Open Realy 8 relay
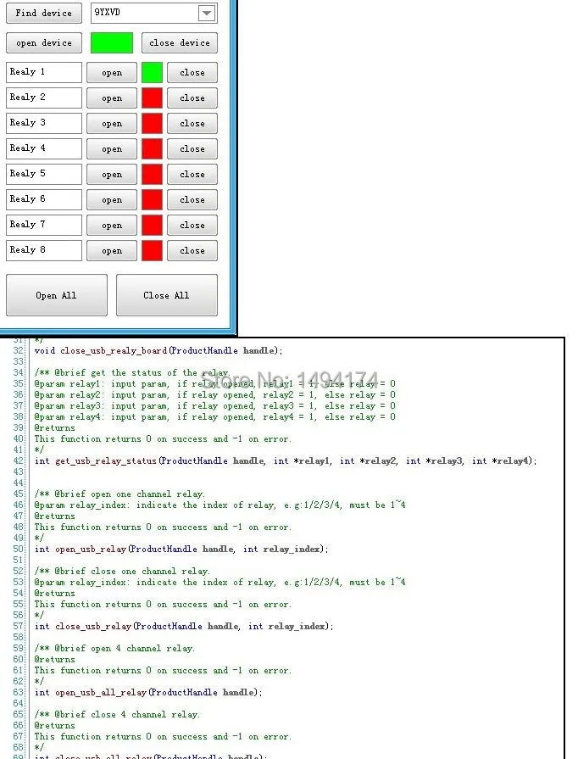The height and width of the screenshot is (759, 578). (x=112, y=251)
